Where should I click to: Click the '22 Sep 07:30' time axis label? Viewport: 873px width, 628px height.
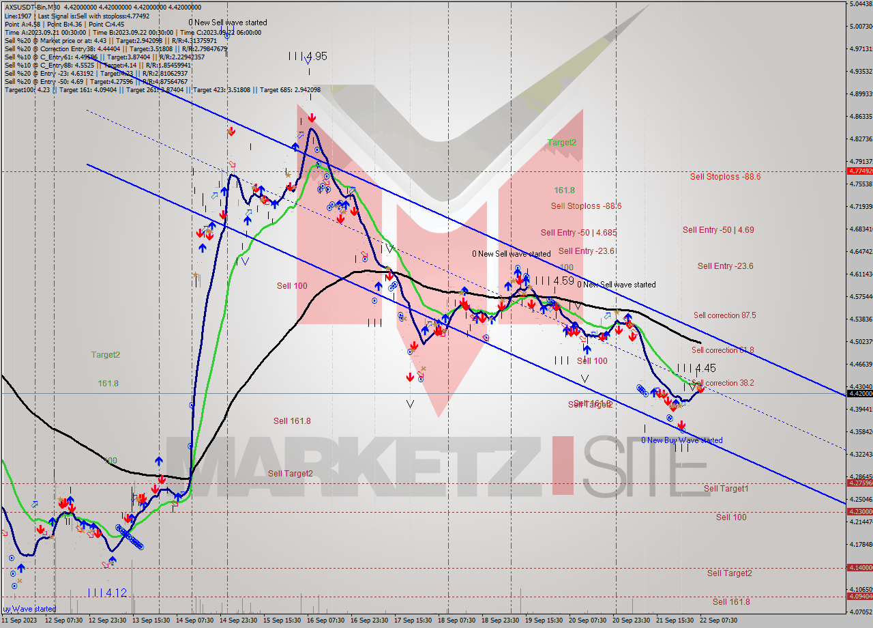[x=717, y=621]
